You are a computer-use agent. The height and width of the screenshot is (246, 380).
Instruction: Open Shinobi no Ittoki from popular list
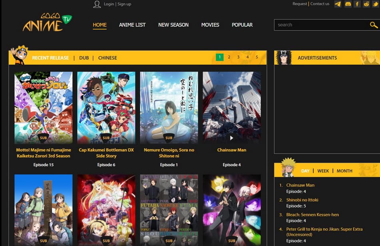coord(302,200)
